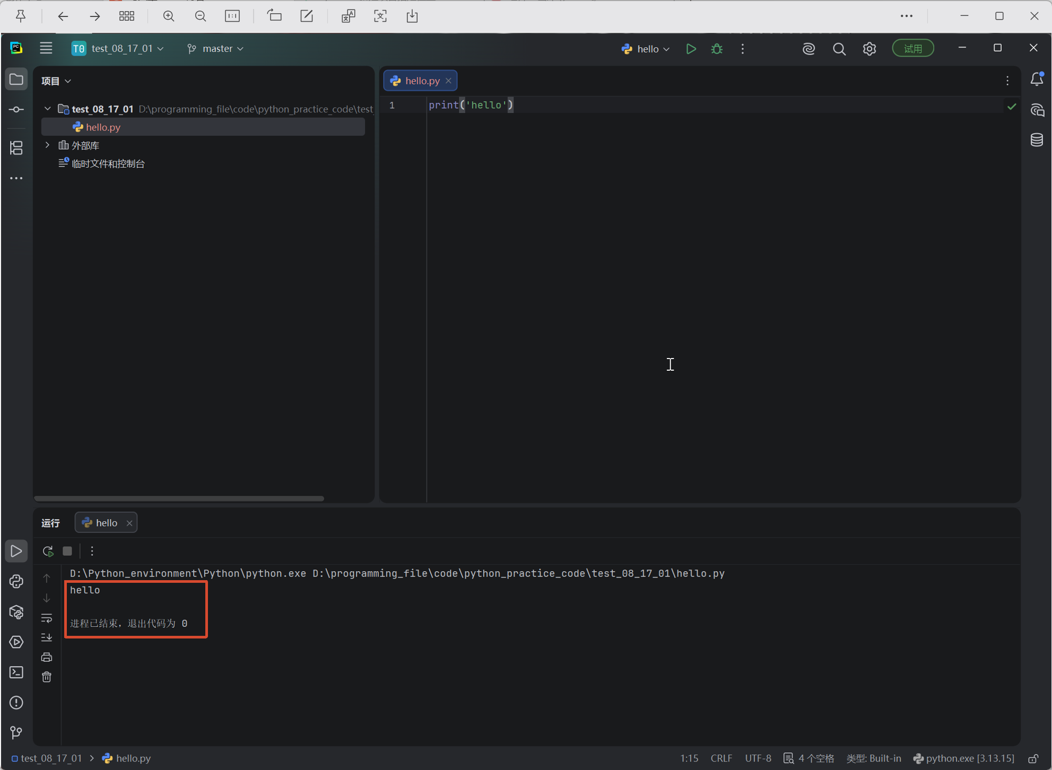Open 类型: Built-in status widget
The image size is (1052, 770).
[874, 758]
